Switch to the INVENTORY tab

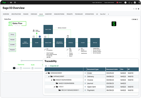[x=48, y=14]
